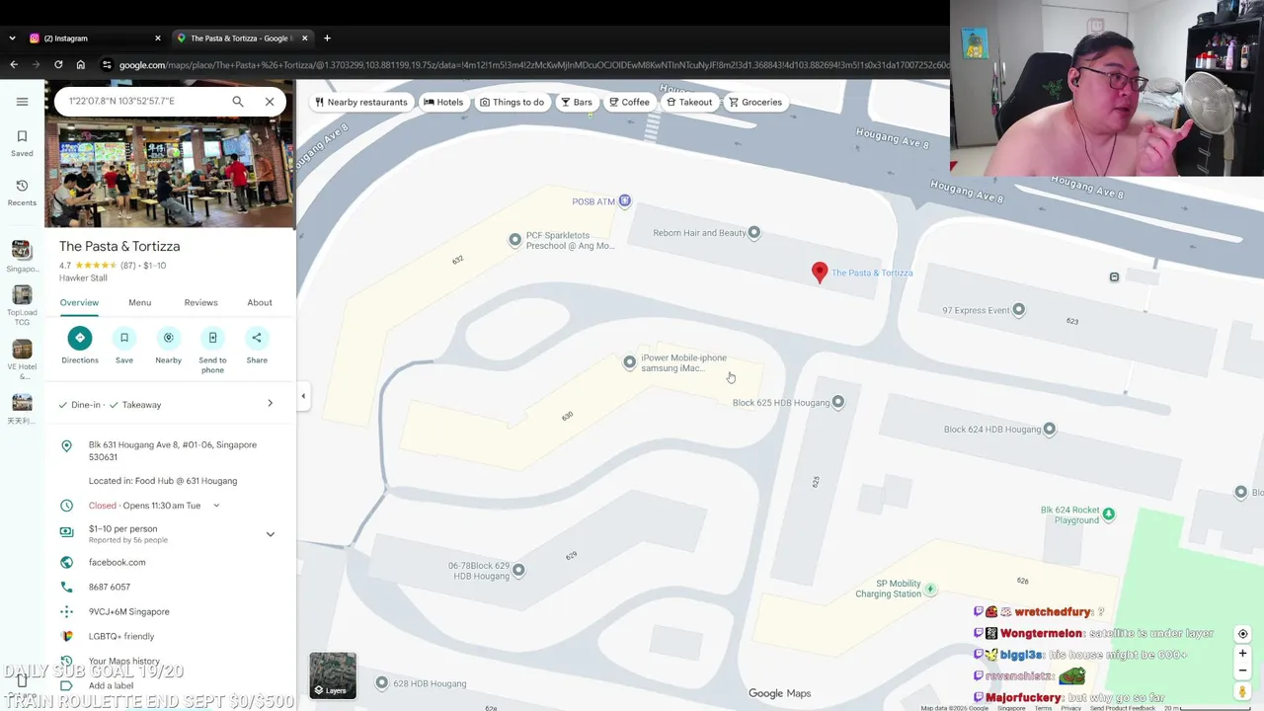
Task: Select the Takeout category chip
Action: pos(689,102)
